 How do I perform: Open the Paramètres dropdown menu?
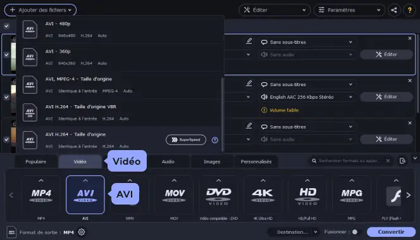coord(349,10)
